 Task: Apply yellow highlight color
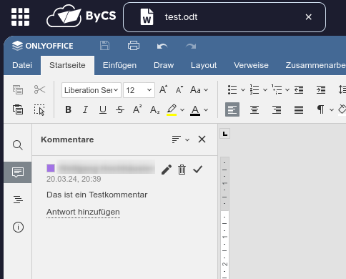click(x=172, y=109)
